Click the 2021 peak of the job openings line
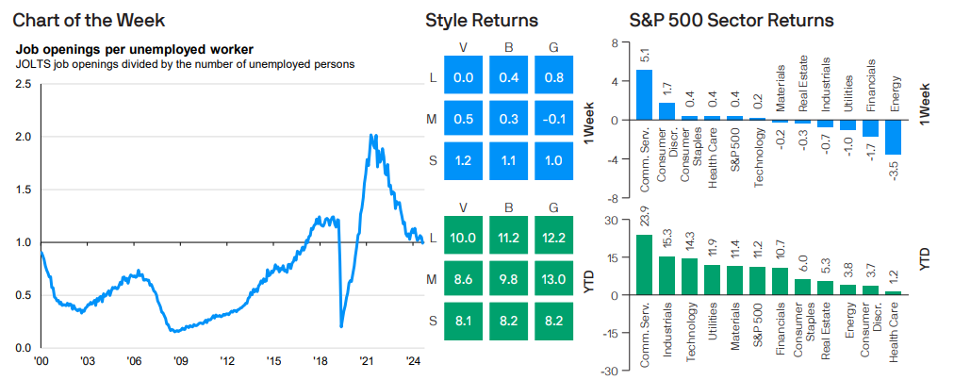954x380 pixels. pos(372,138)
